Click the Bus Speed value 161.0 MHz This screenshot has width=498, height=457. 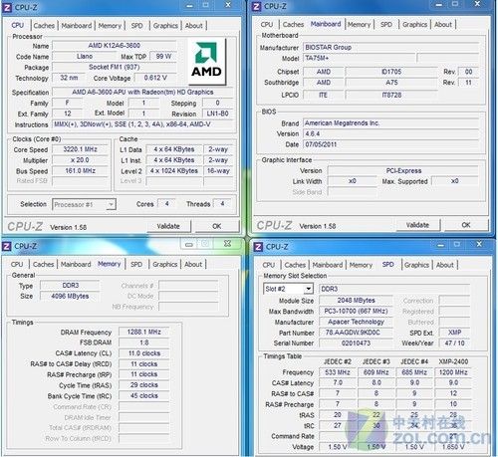click(x=80, y=171)
